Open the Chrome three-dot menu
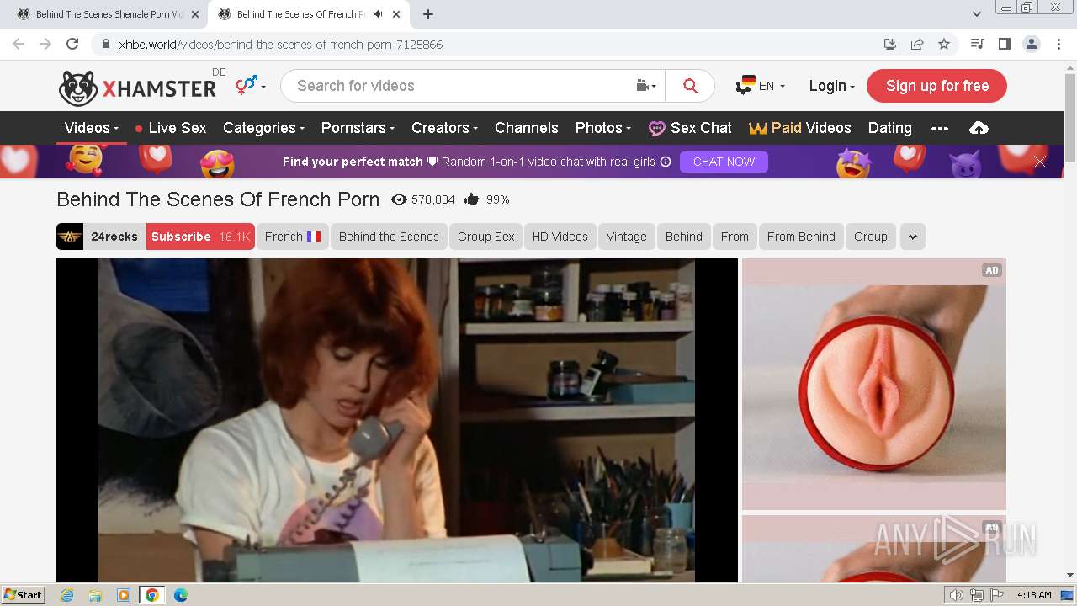Image resolution: width=1077 pixels, height=606 pixels. [1058, 45]
